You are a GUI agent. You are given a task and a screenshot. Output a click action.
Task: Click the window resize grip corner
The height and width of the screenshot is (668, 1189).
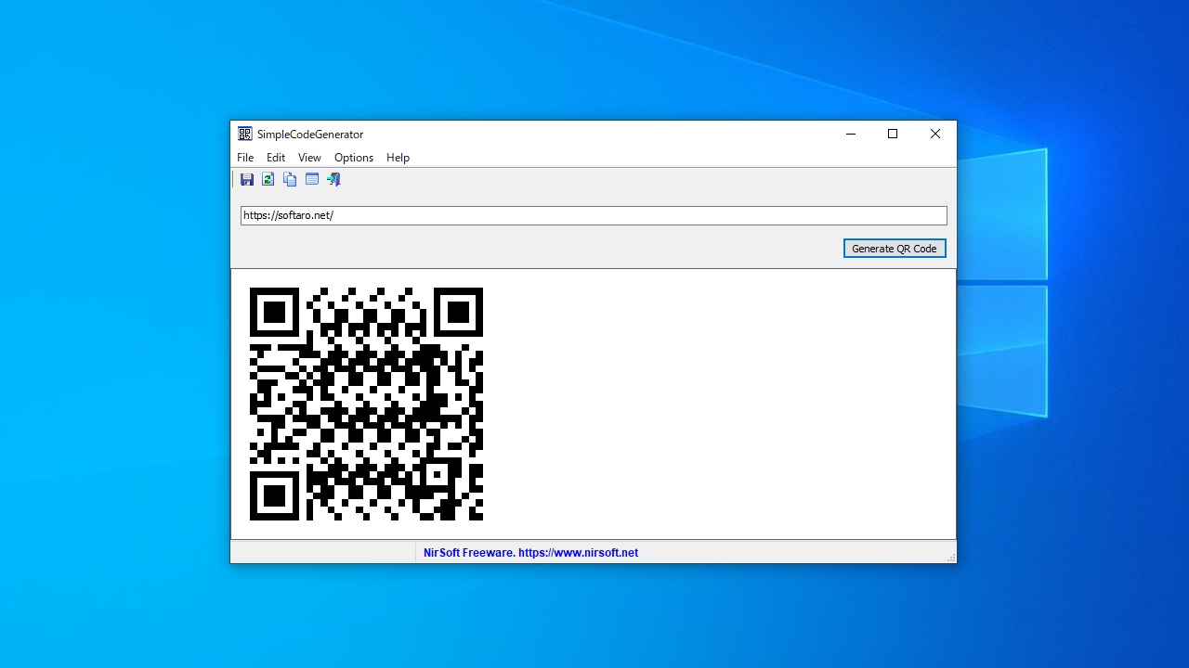pos(950,557)
